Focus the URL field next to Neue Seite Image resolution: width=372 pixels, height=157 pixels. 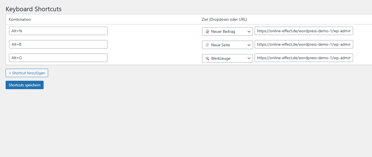[304, 44]
